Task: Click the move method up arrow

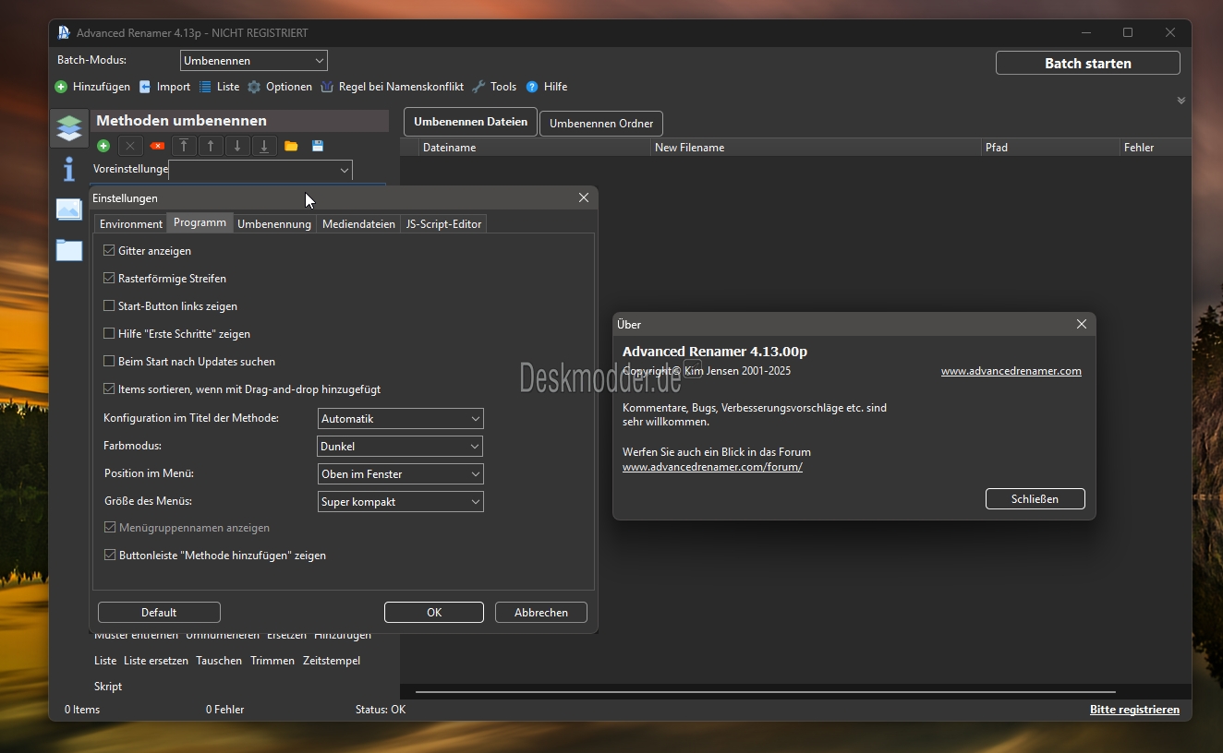Action: click(211, 146)
